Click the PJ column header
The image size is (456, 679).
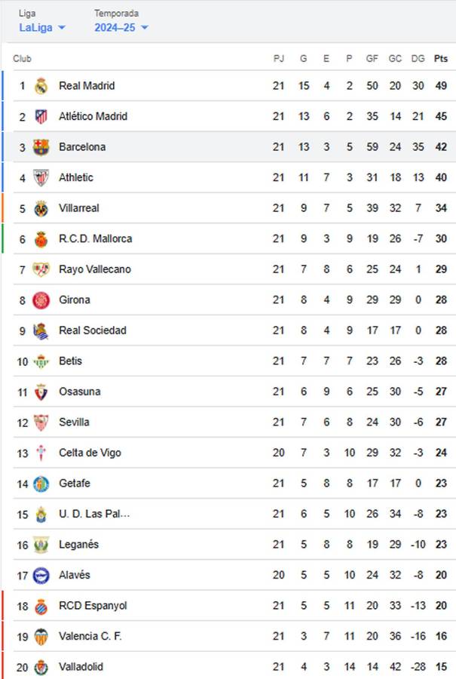click(x=279, y=57)
